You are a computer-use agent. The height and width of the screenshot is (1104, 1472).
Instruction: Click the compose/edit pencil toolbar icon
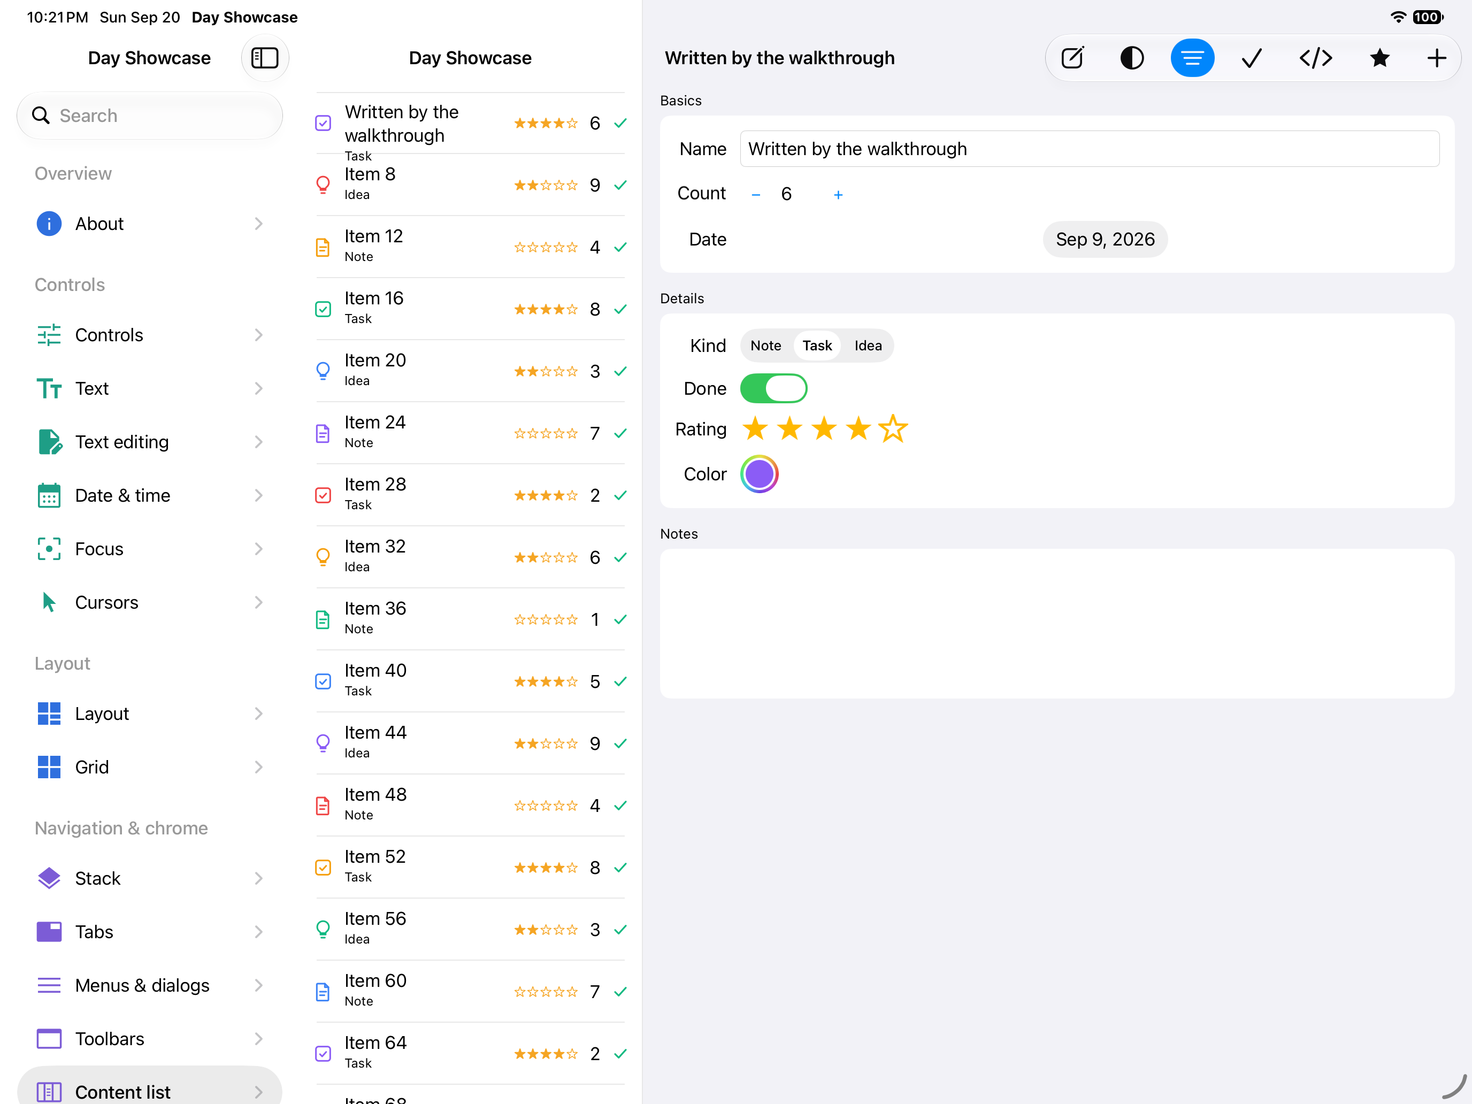(1072, 58)
